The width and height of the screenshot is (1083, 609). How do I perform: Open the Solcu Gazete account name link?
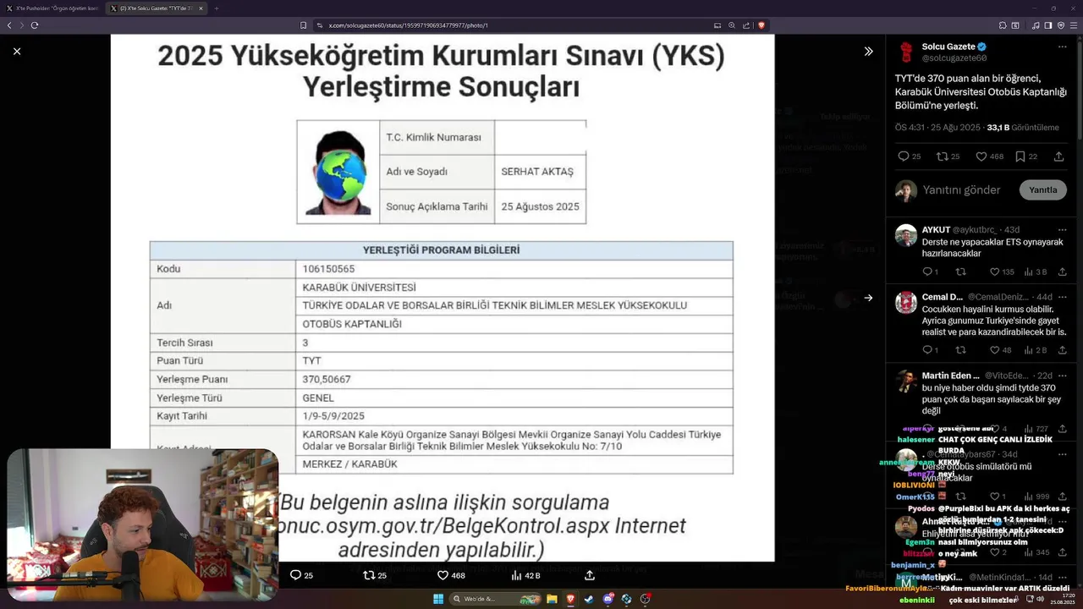(948, 47)
